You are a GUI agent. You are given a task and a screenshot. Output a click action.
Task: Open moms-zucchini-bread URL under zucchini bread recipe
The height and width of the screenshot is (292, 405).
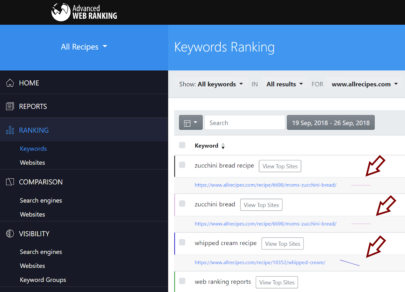[266, 185]
